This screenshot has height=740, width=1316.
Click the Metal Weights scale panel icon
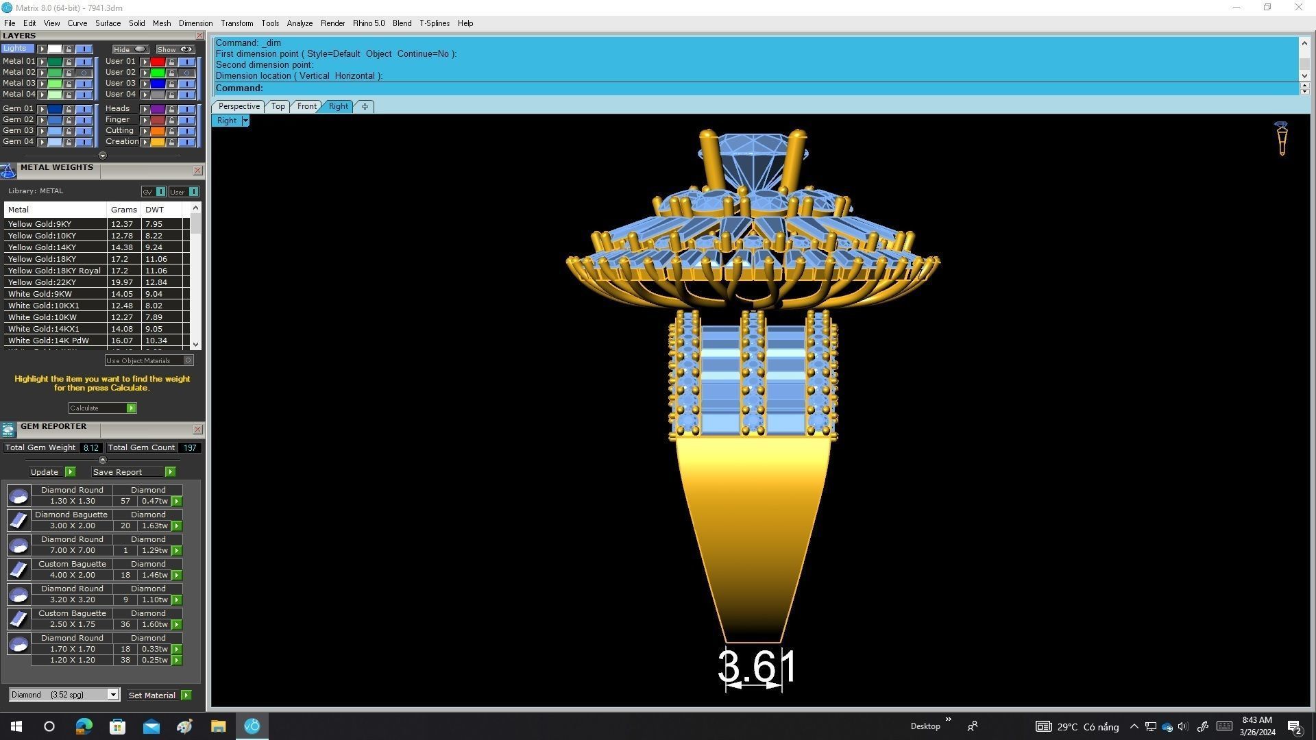point(8,171)
